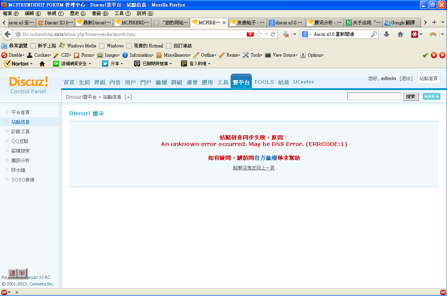Open the Comsenz Inc. link

42,284
